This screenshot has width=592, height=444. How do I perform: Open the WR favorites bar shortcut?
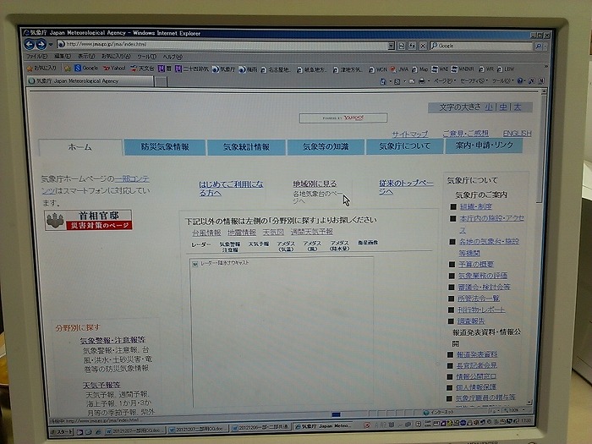[x=486, y=69]
